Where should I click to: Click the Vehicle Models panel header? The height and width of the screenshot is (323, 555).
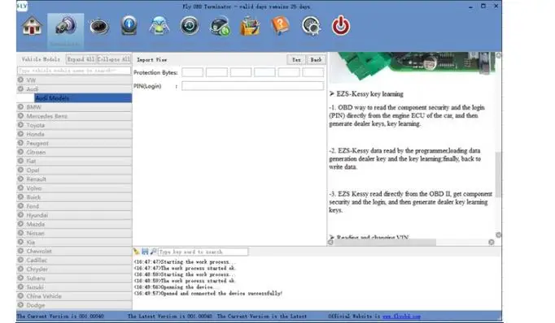click(41, 59)
